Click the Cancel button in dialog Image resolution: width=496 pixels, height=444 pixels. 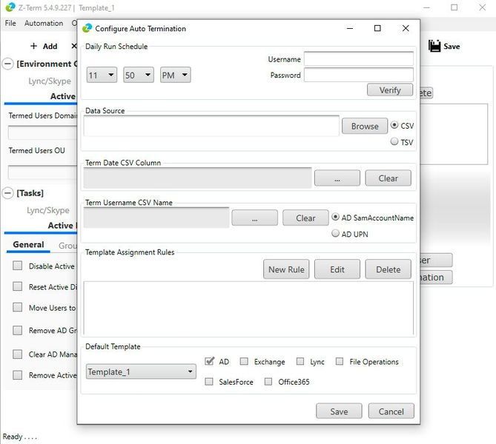391,411
